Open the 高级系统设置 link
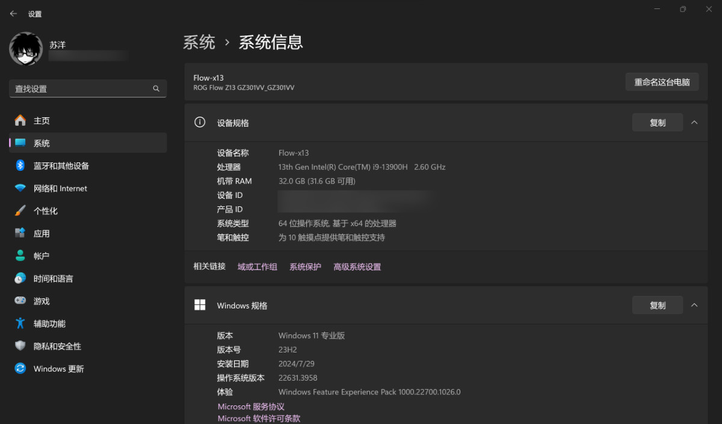Viewport: 722px width, 424px height. (357, 267)
